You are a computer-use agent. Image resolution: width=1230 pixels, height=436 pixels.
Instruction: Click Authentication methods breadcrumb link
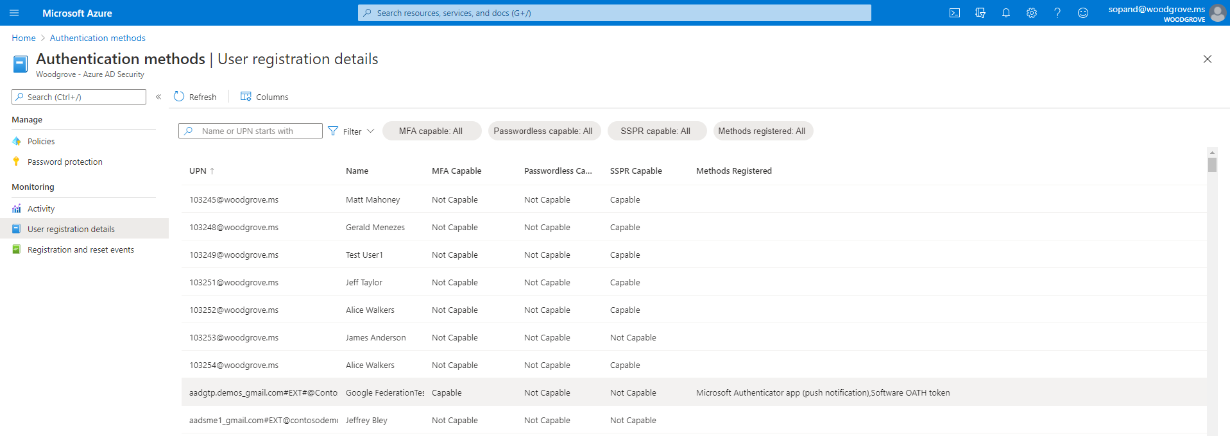pos(98,38)
